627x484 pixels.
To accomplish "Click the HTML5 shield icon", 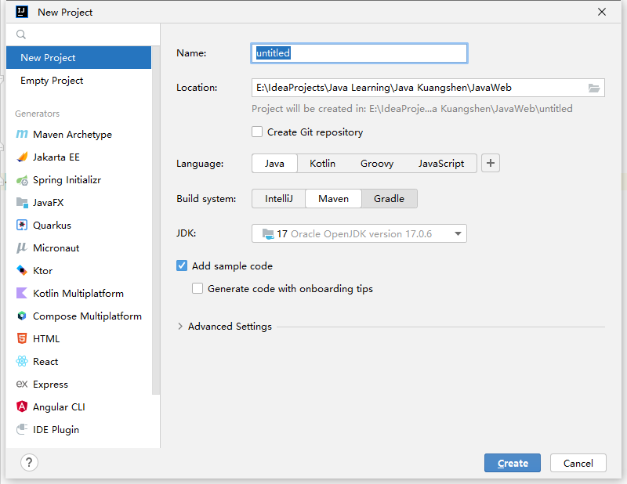I will pyautogui.click(x=22, y=338).
